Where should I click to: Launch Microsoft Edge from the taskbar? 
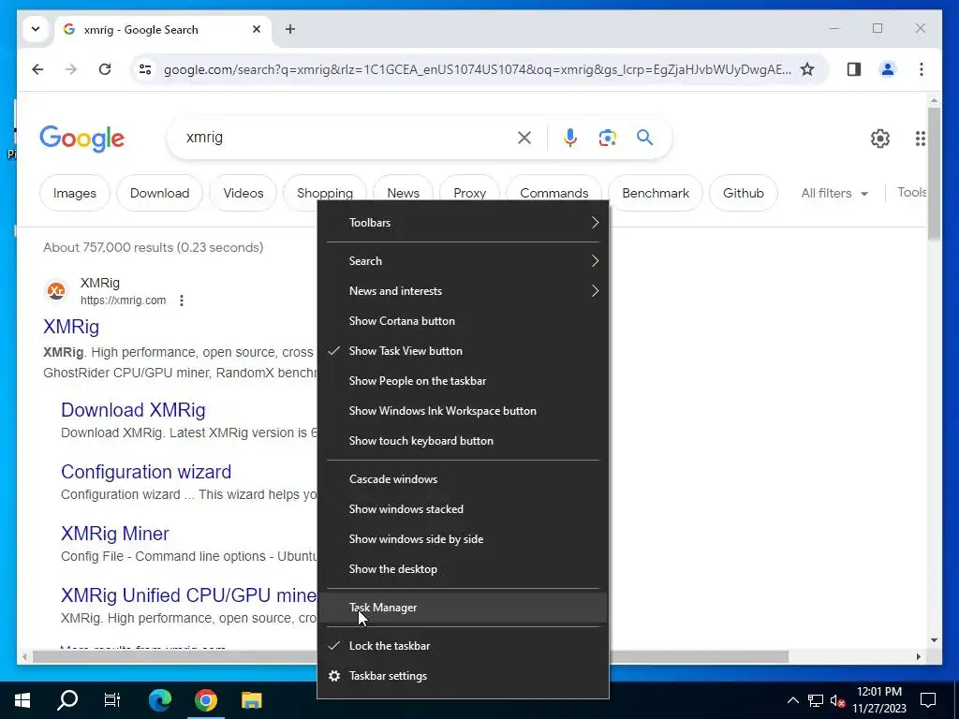(x=160, y=700)
